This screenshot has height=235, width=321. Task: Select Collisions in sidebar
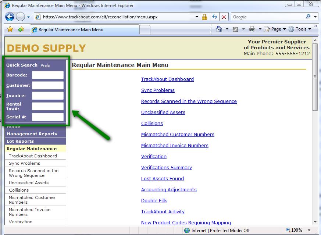[x=35, y=190]
